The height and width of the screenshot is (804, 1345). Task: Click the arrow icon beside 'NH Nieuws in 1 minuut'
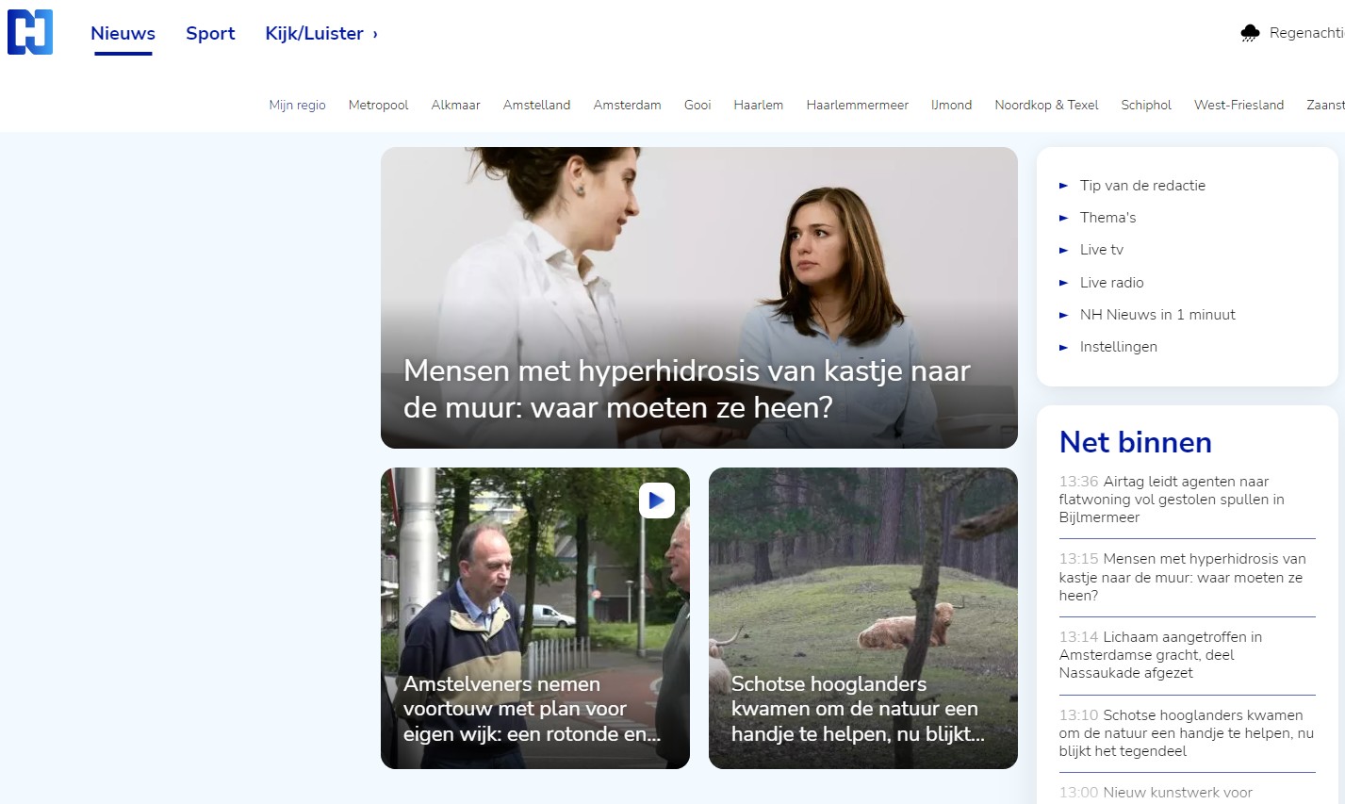[1064, 315]
